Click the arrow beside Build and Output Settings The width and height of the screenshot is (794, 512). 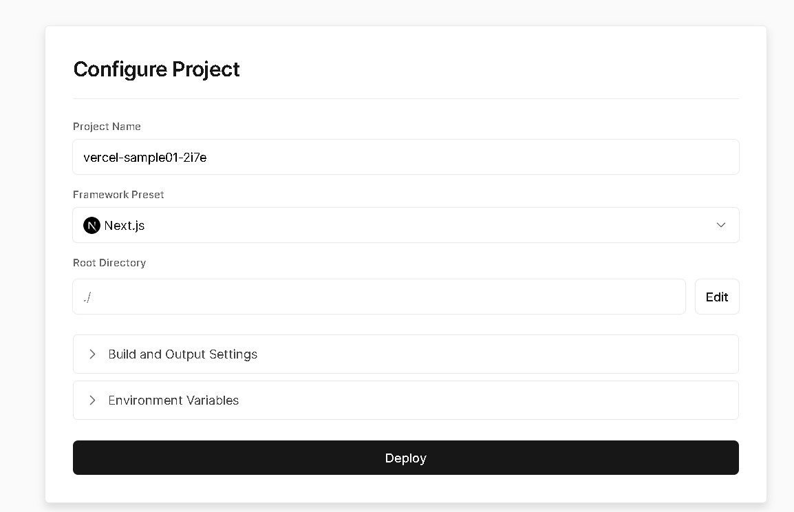point(92,354)
